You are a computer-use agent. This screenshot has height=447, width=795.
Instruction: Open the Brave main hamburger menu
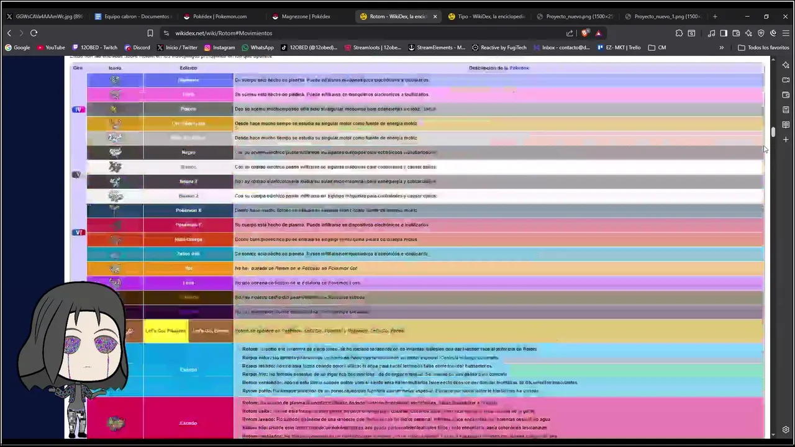[x=786, y=33]
